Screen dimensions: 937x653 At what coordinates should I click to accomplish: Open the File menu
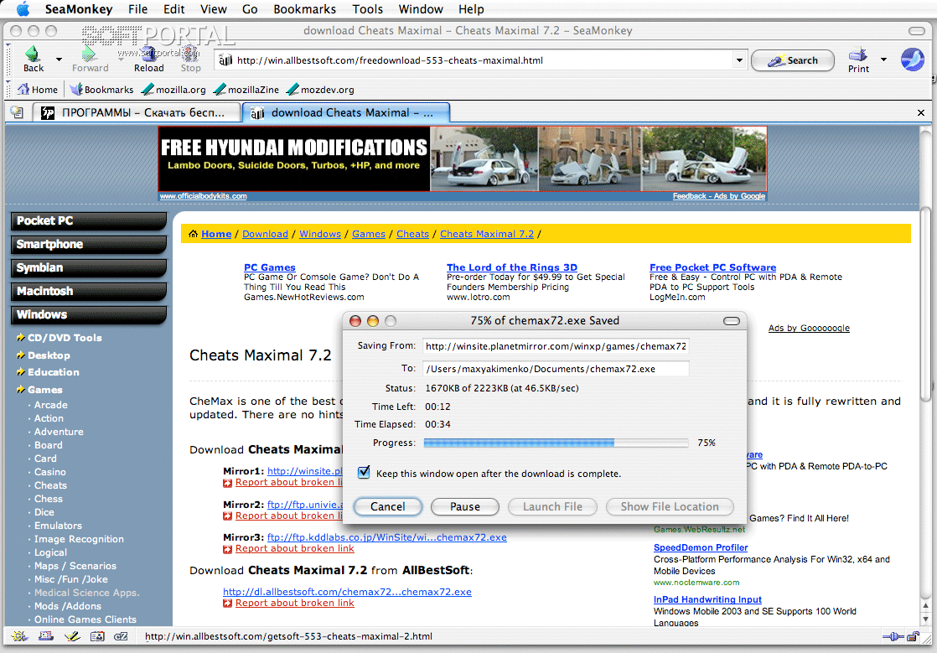point(137,9)
